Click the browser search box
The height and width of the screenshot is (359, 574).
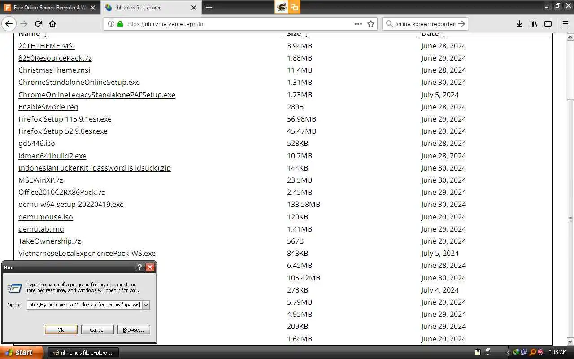click(425, 24)
